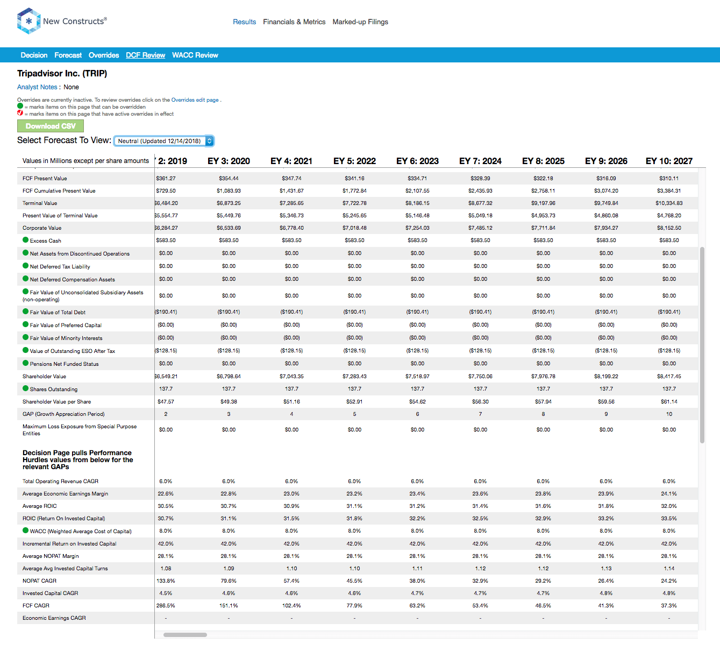Click green dot beside Fair Value of Total Debt
The image size is (720, 651).
point(25,312)
